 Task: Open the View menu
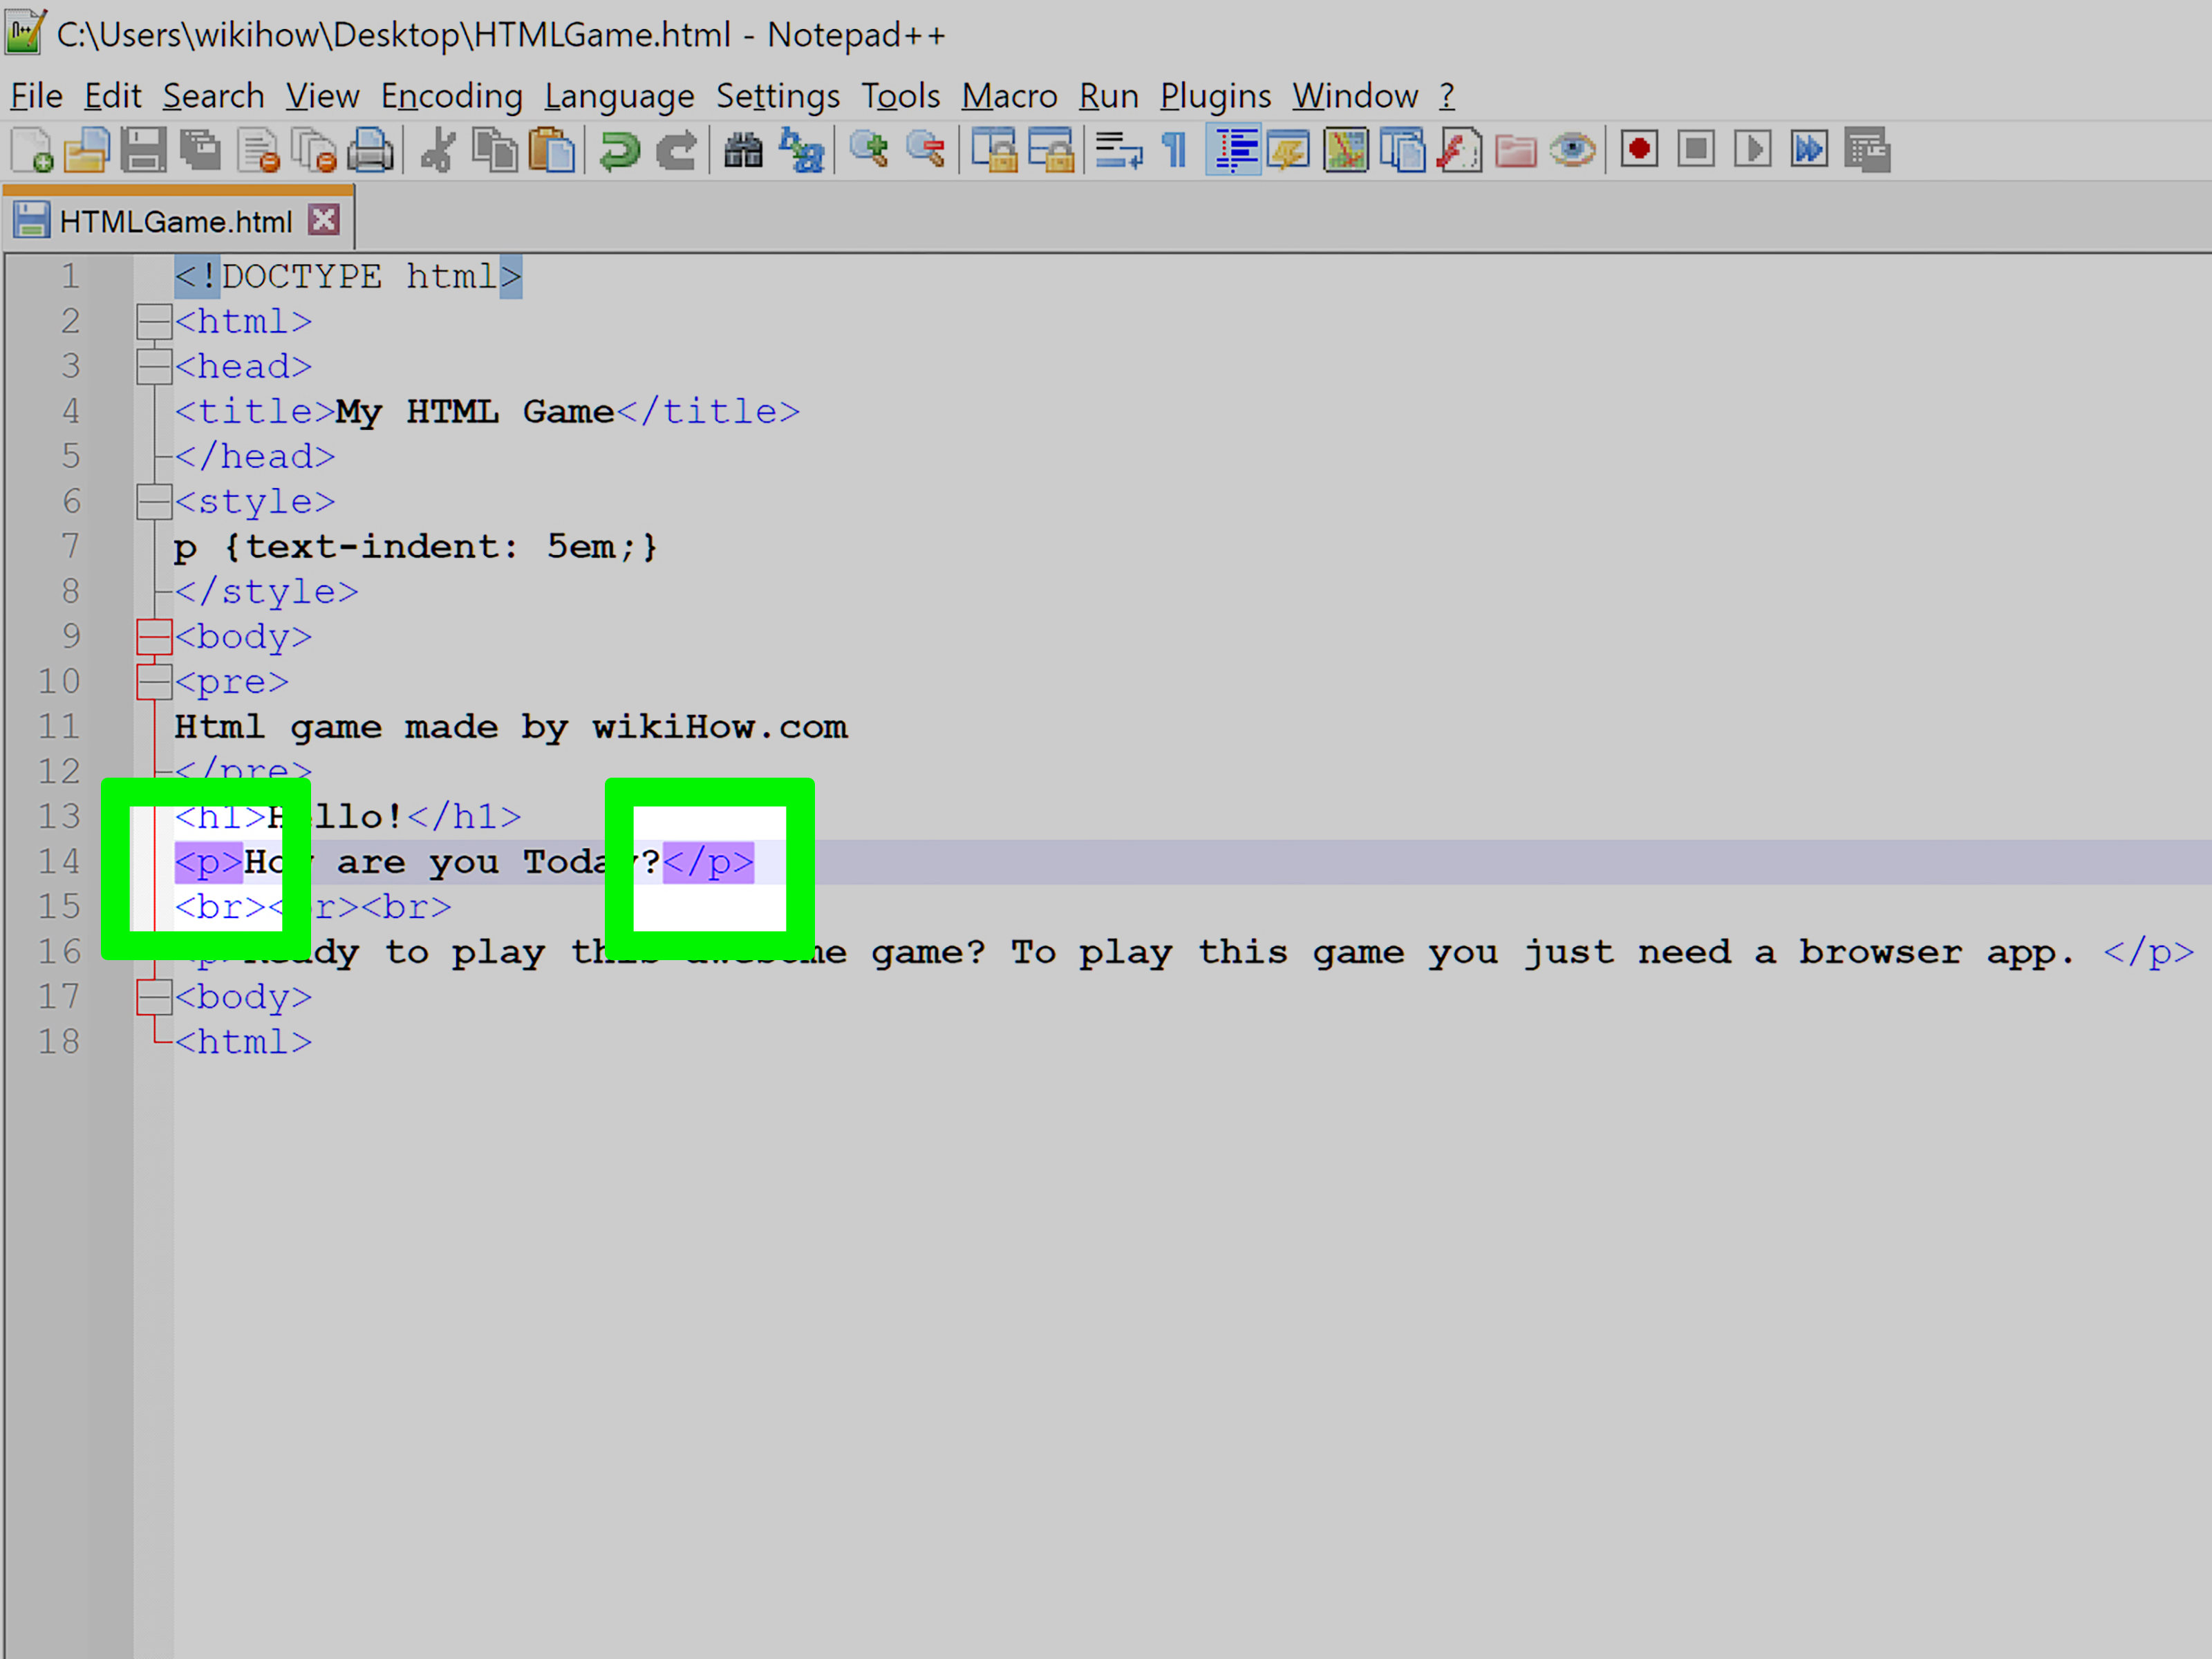point(322,96)
